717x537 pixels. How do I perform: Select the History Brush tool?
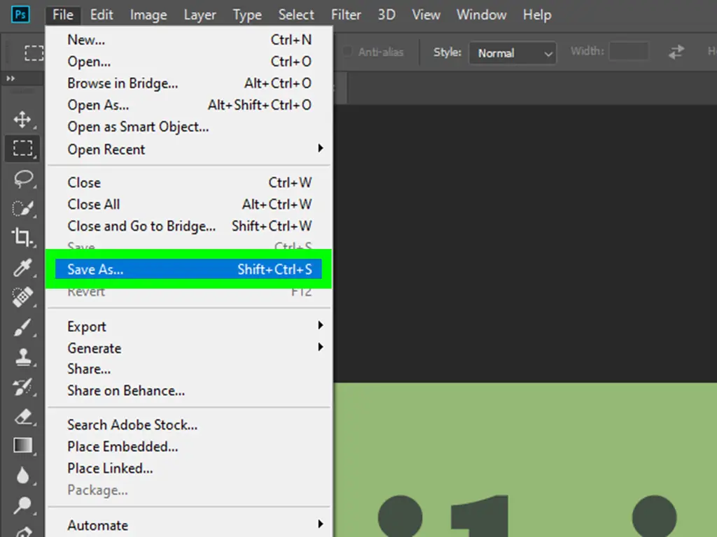point(22,387)
